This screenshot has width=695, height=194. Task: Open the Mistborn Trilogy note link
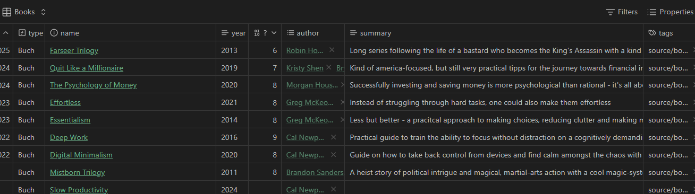pos(78,172)
